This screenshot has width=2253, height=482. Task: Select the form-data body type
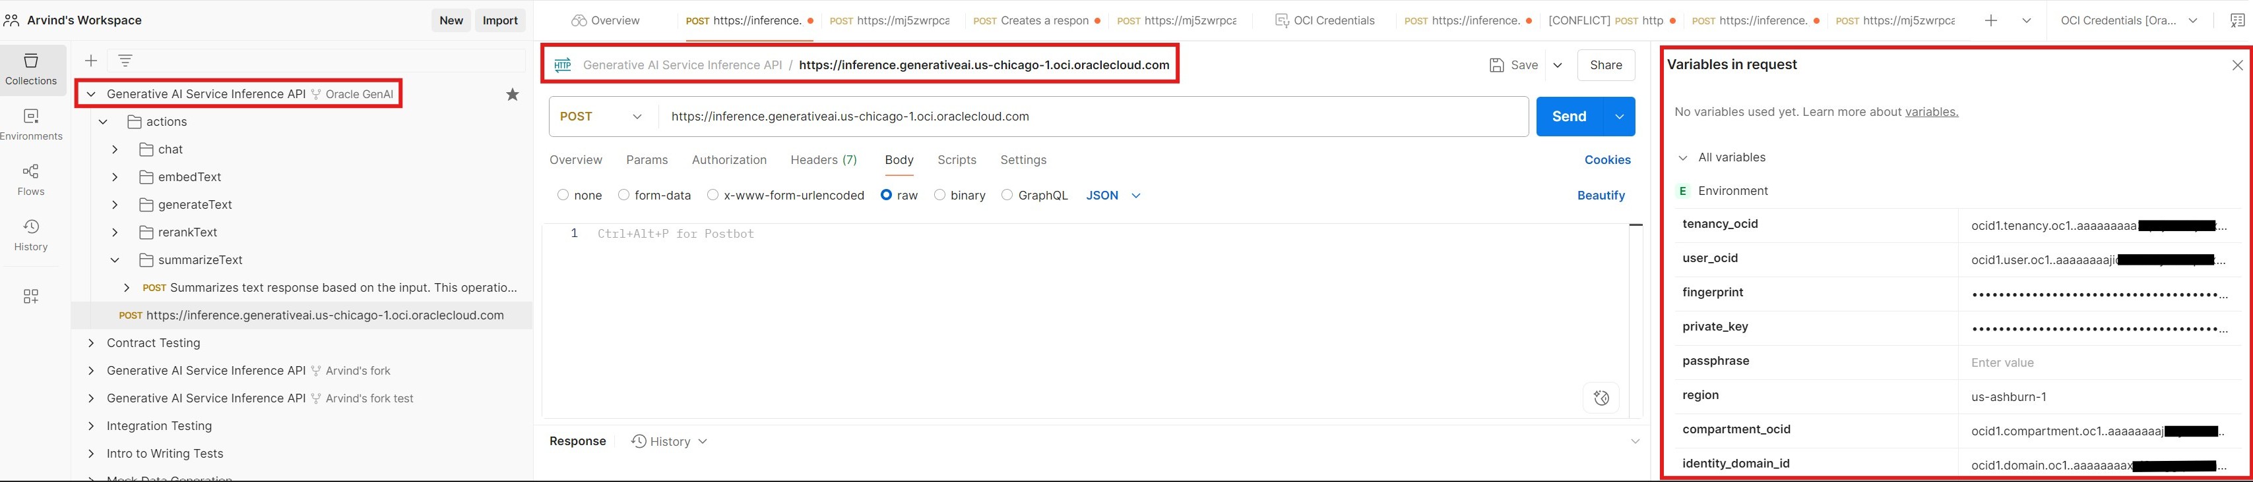click(x=623, y=195)
